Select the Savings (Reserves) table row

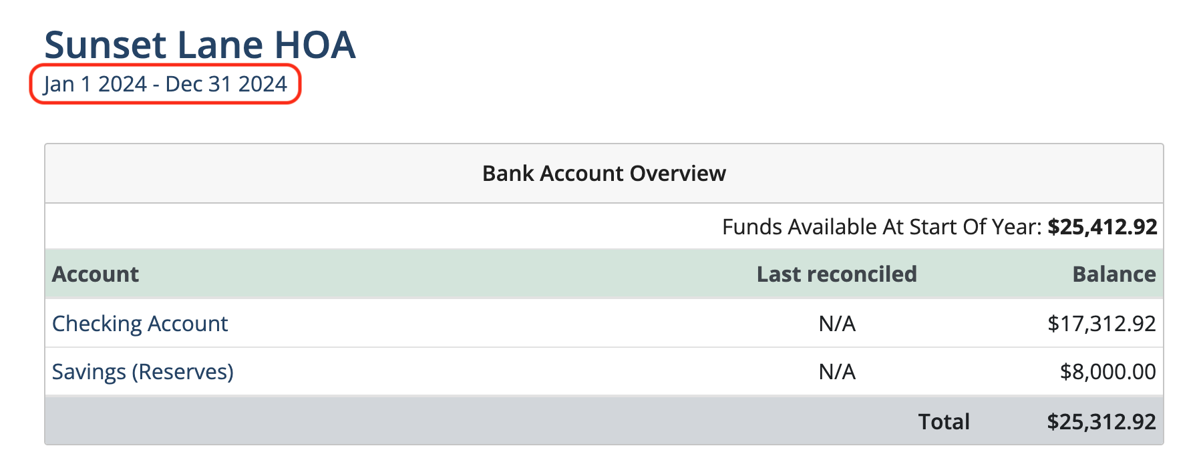(x=604, y=371)
